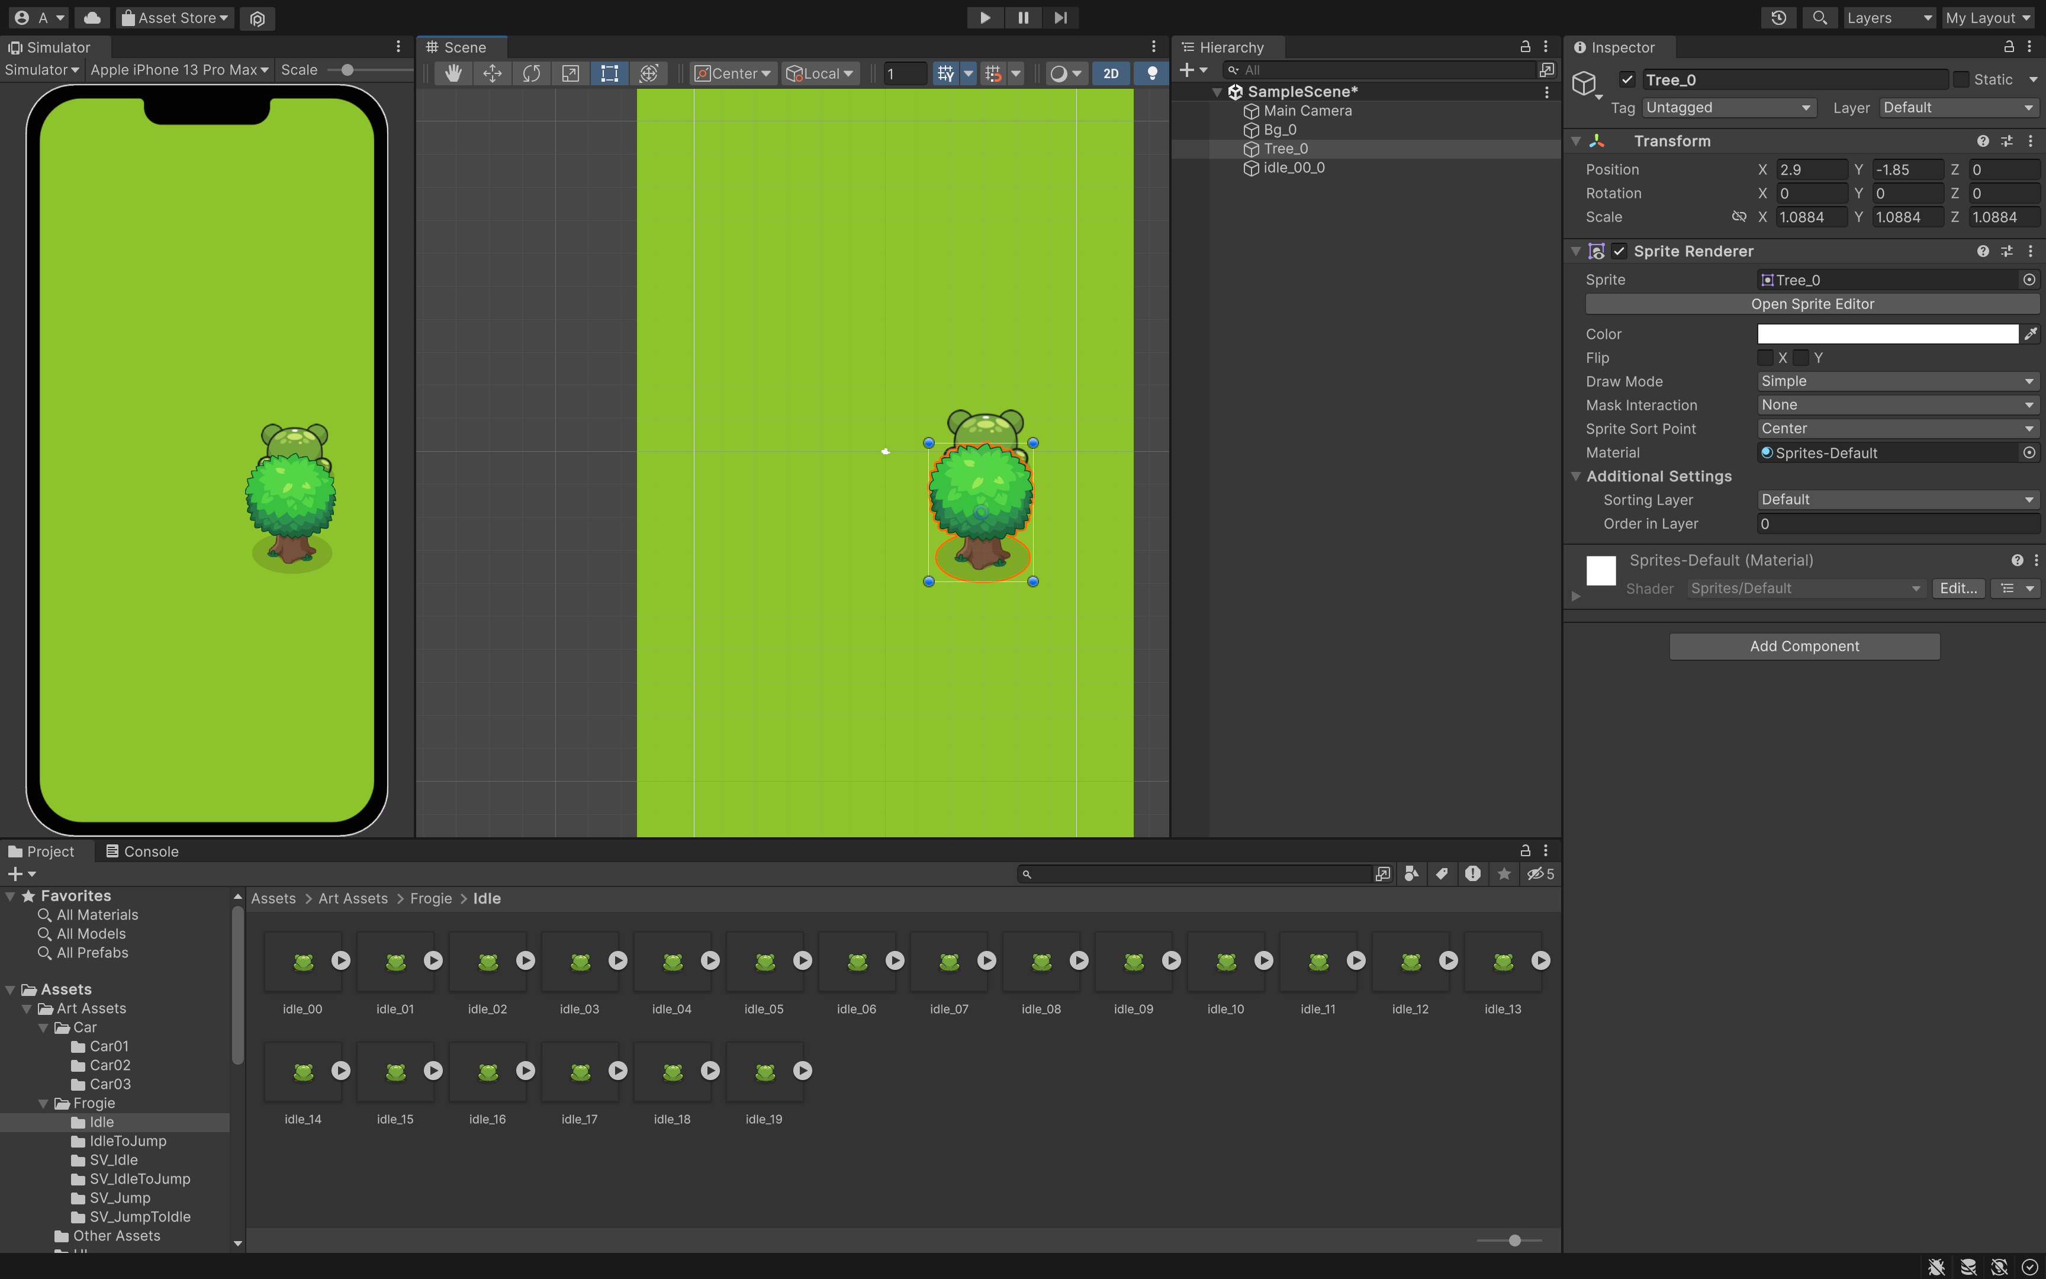Open draw mode shading sphere icon

[1059, 73]
